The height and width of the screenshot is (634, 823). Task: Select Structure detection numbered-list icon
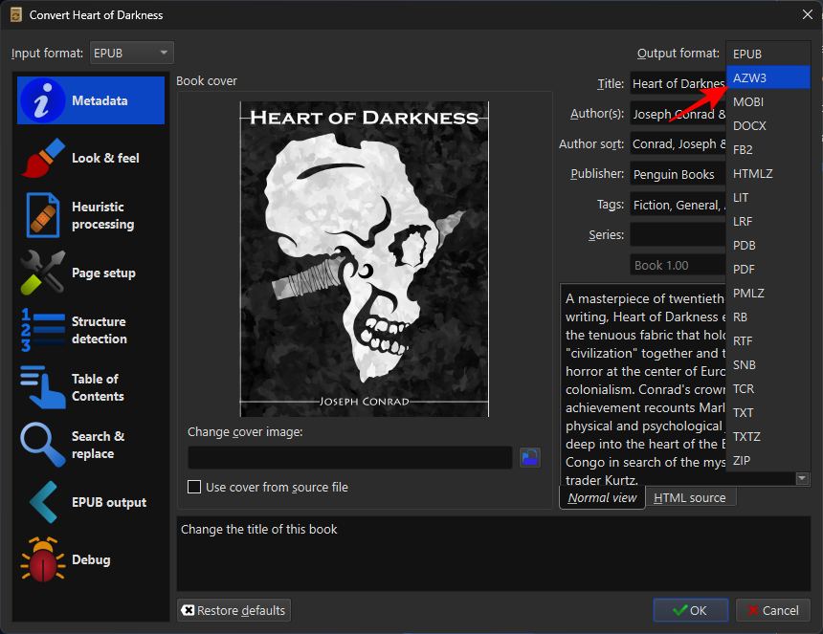point(43,330)
